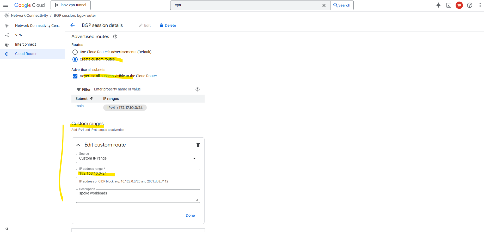This screenshot has height=232, width=484.
Task: Click the Done button
Action: pos(190,215)
